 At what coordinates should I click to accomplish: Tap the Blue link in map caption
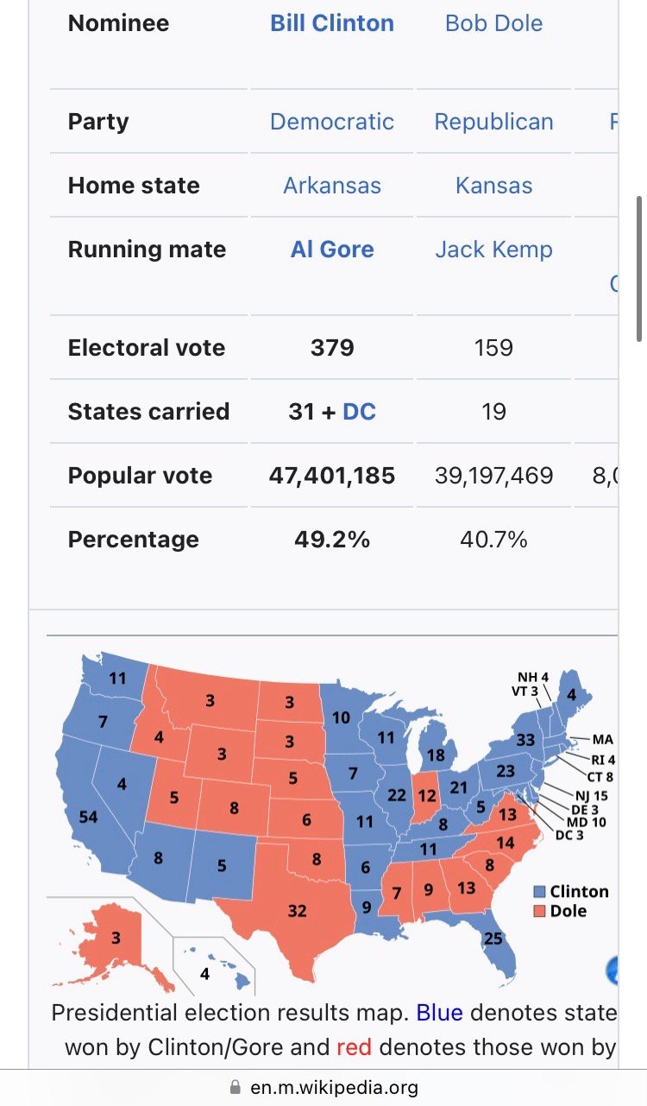[440, 1013]
